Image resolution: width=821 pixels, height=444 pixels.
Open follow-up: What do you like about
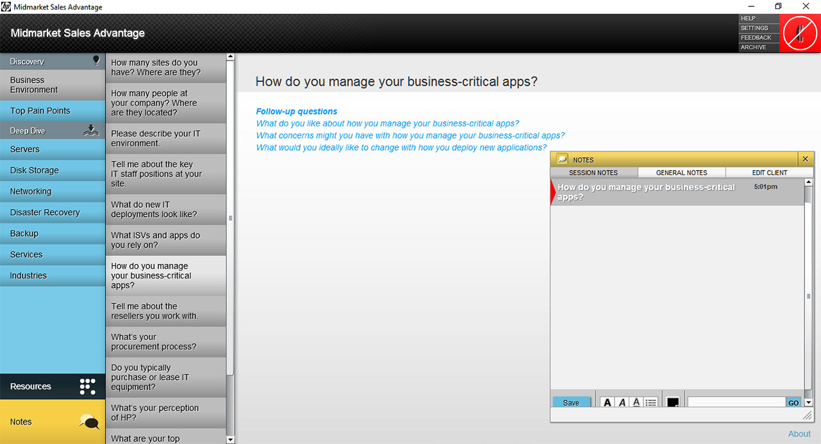[x=387, y=123]
